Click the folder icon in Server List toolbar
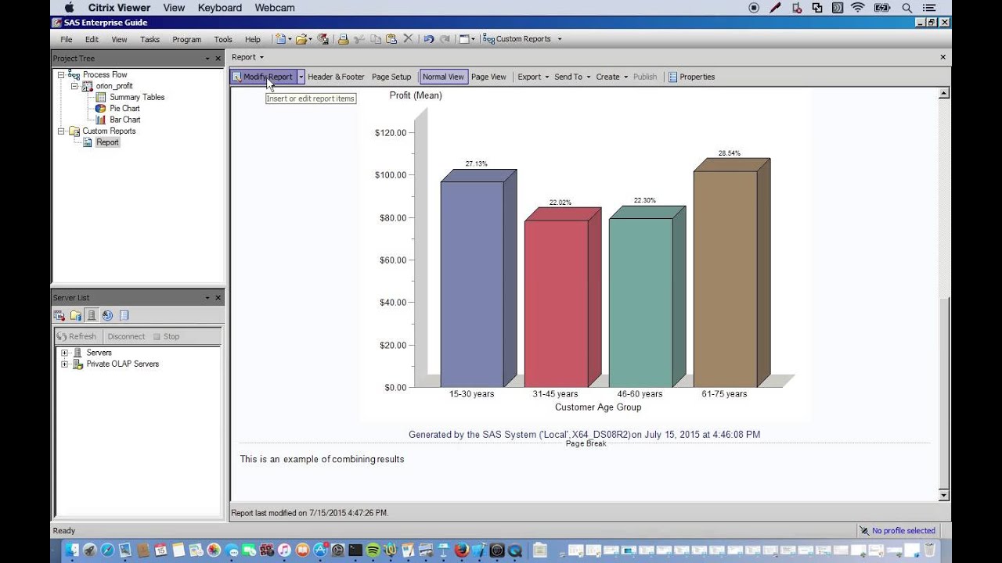The height and width of the screenshot is (563, 1002). coord(75,315)
